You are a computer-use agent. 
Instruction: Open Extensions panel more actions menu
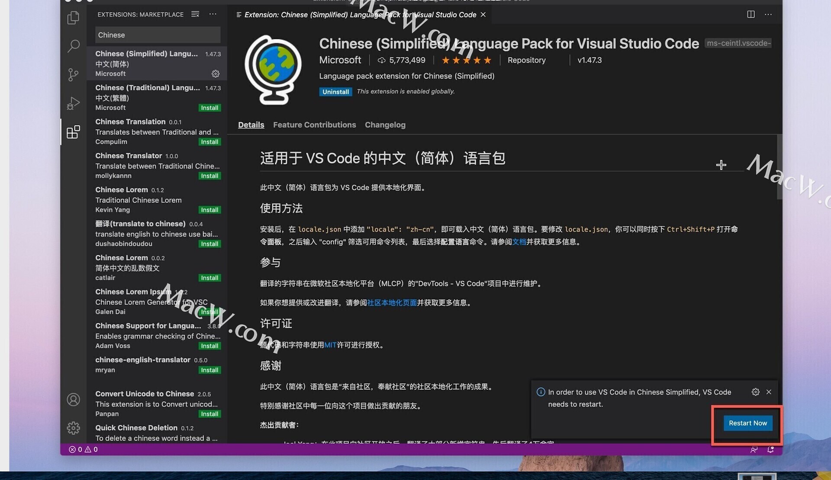213,14
